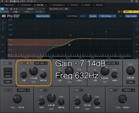Toggle the plugin power bypass button
Screen dimensions: 139x113
[2, 9]
